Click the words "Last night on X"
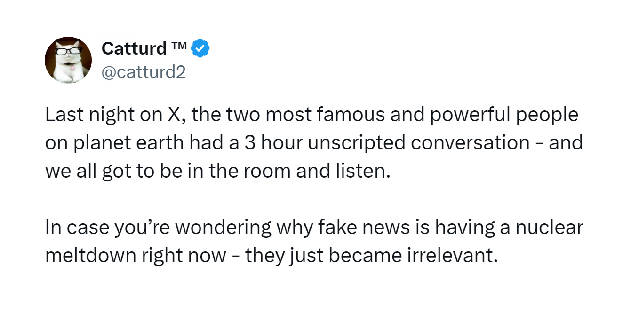 tap(111, 115)
